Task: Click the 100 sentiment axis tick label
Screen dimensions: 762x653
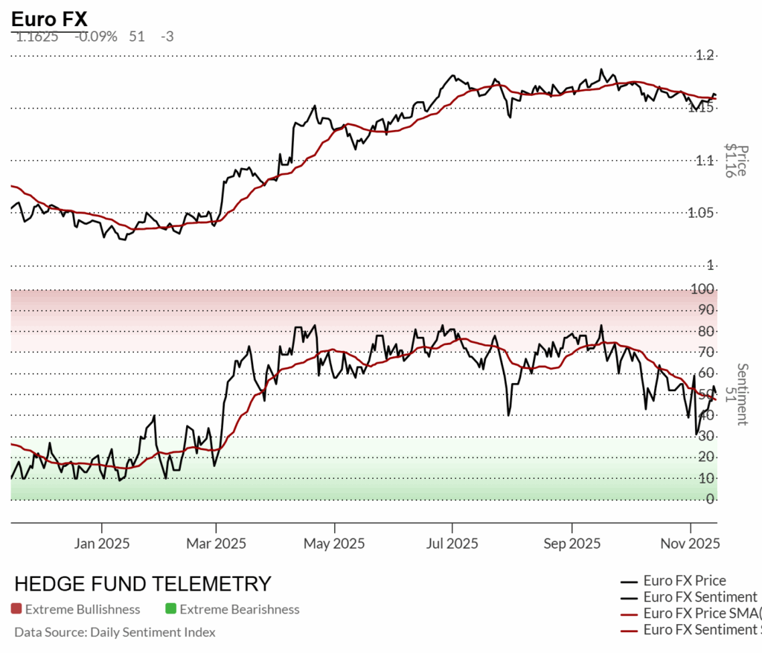Action: point(705,289)
